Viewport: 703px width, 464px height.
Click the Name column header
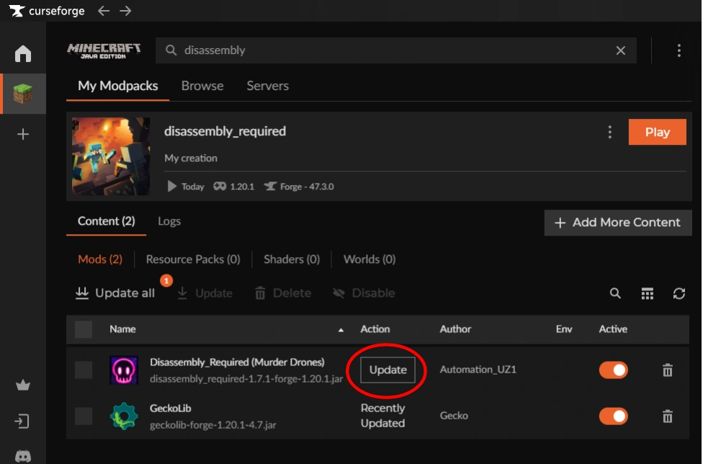(x=122, y=329)
